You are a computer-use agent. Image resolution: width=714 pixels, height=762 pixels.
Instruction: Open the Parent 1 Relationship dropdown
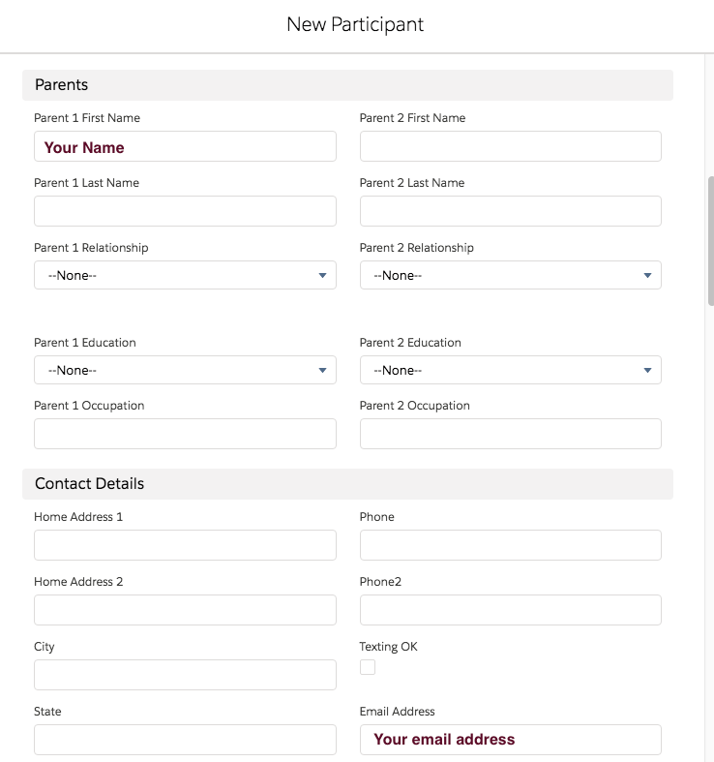[185, 275]
